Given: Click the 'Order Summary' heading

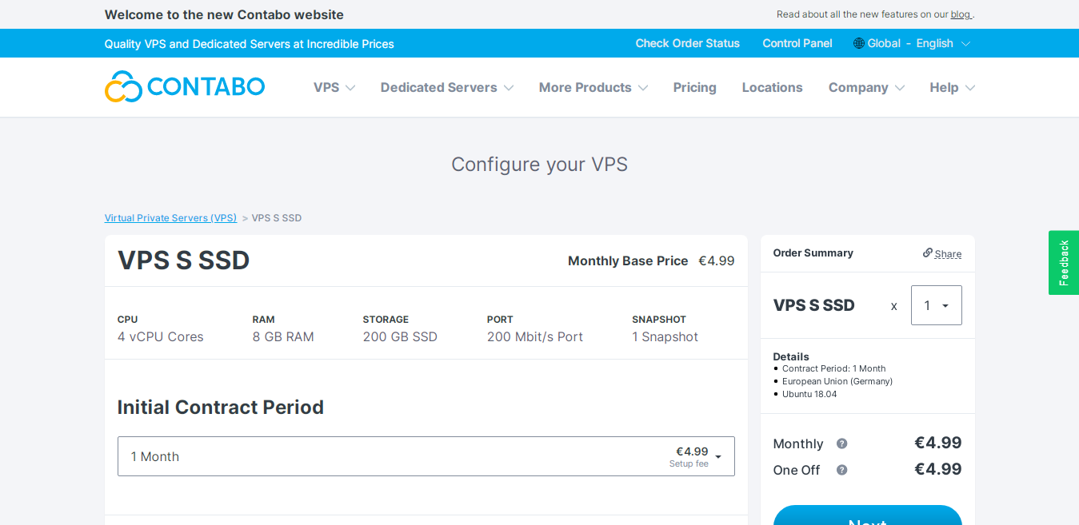Looking at the screenshot, I should coord(813,253).
